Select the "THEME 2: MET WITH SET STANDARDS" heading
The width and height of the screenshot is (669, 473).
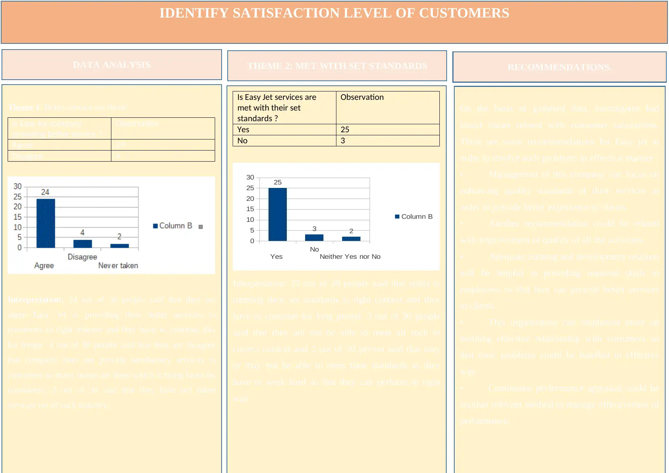(337, 66)
